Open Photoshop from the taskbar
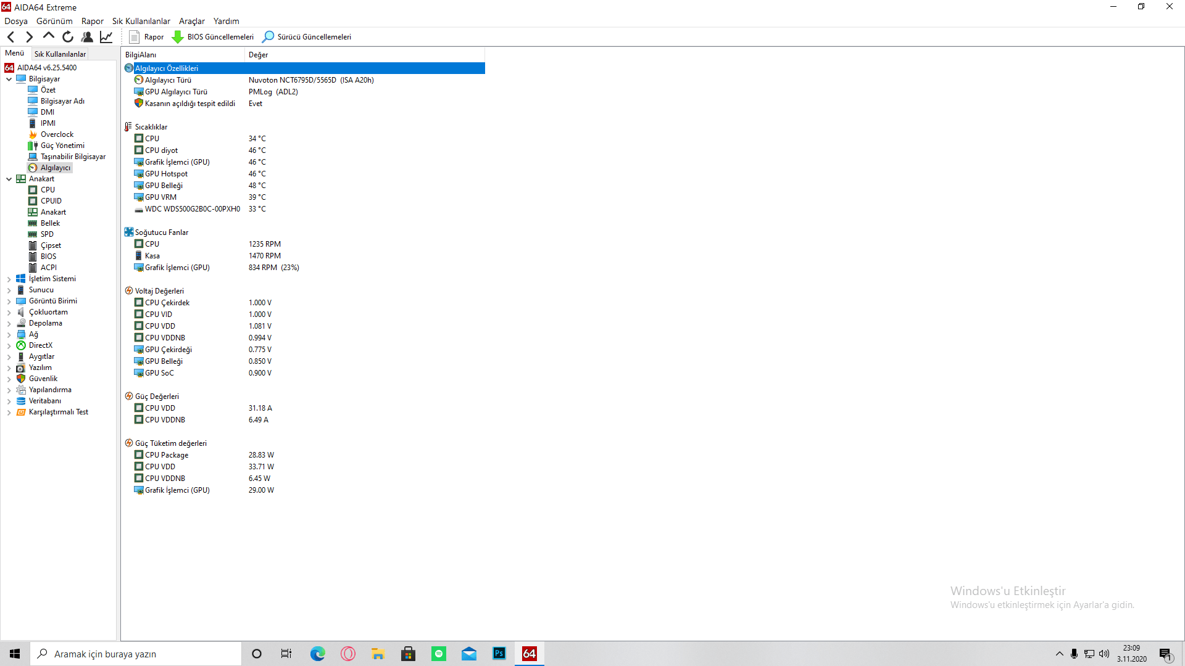This screenshot has width=1185, height=666. [499, 654]
